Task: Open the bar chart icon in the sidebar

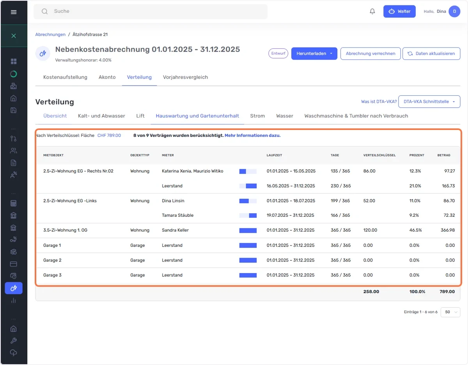Action: (14, 300)
